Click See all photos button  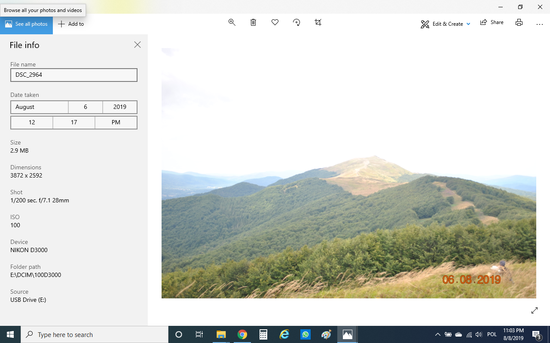pyautogui.click(x=26, y=24)
